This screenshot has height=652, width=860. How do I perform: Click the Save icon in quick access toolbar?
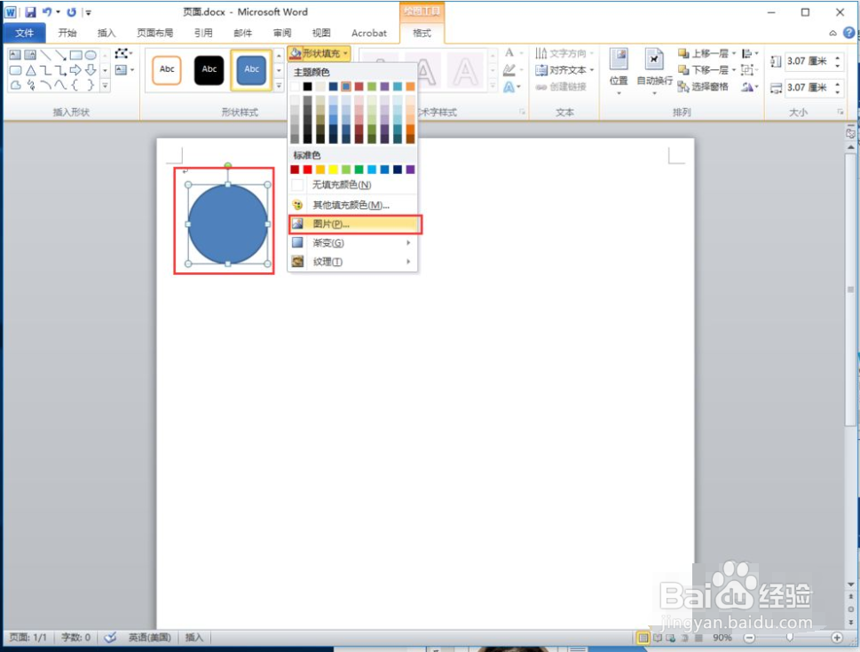31,12
